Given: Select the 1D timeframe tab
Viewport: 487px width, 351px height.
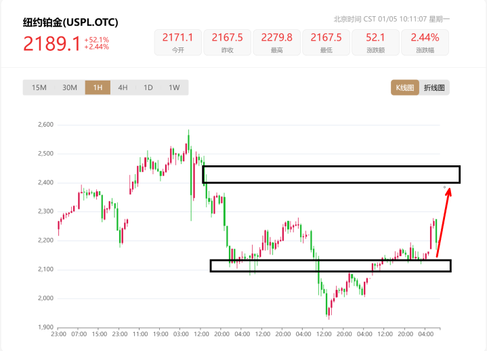Looking at the screenshot, I should tap(148, 87).
